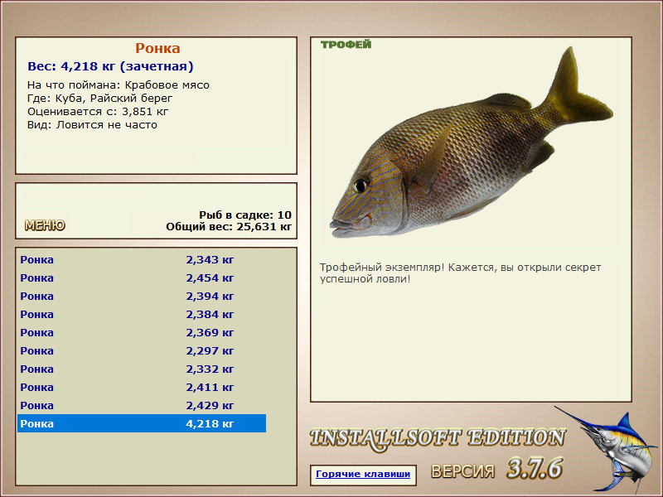Select the Ронка 2,369 кг row
The width and height of the screenshot is (663, 497).
click(142, 333)
